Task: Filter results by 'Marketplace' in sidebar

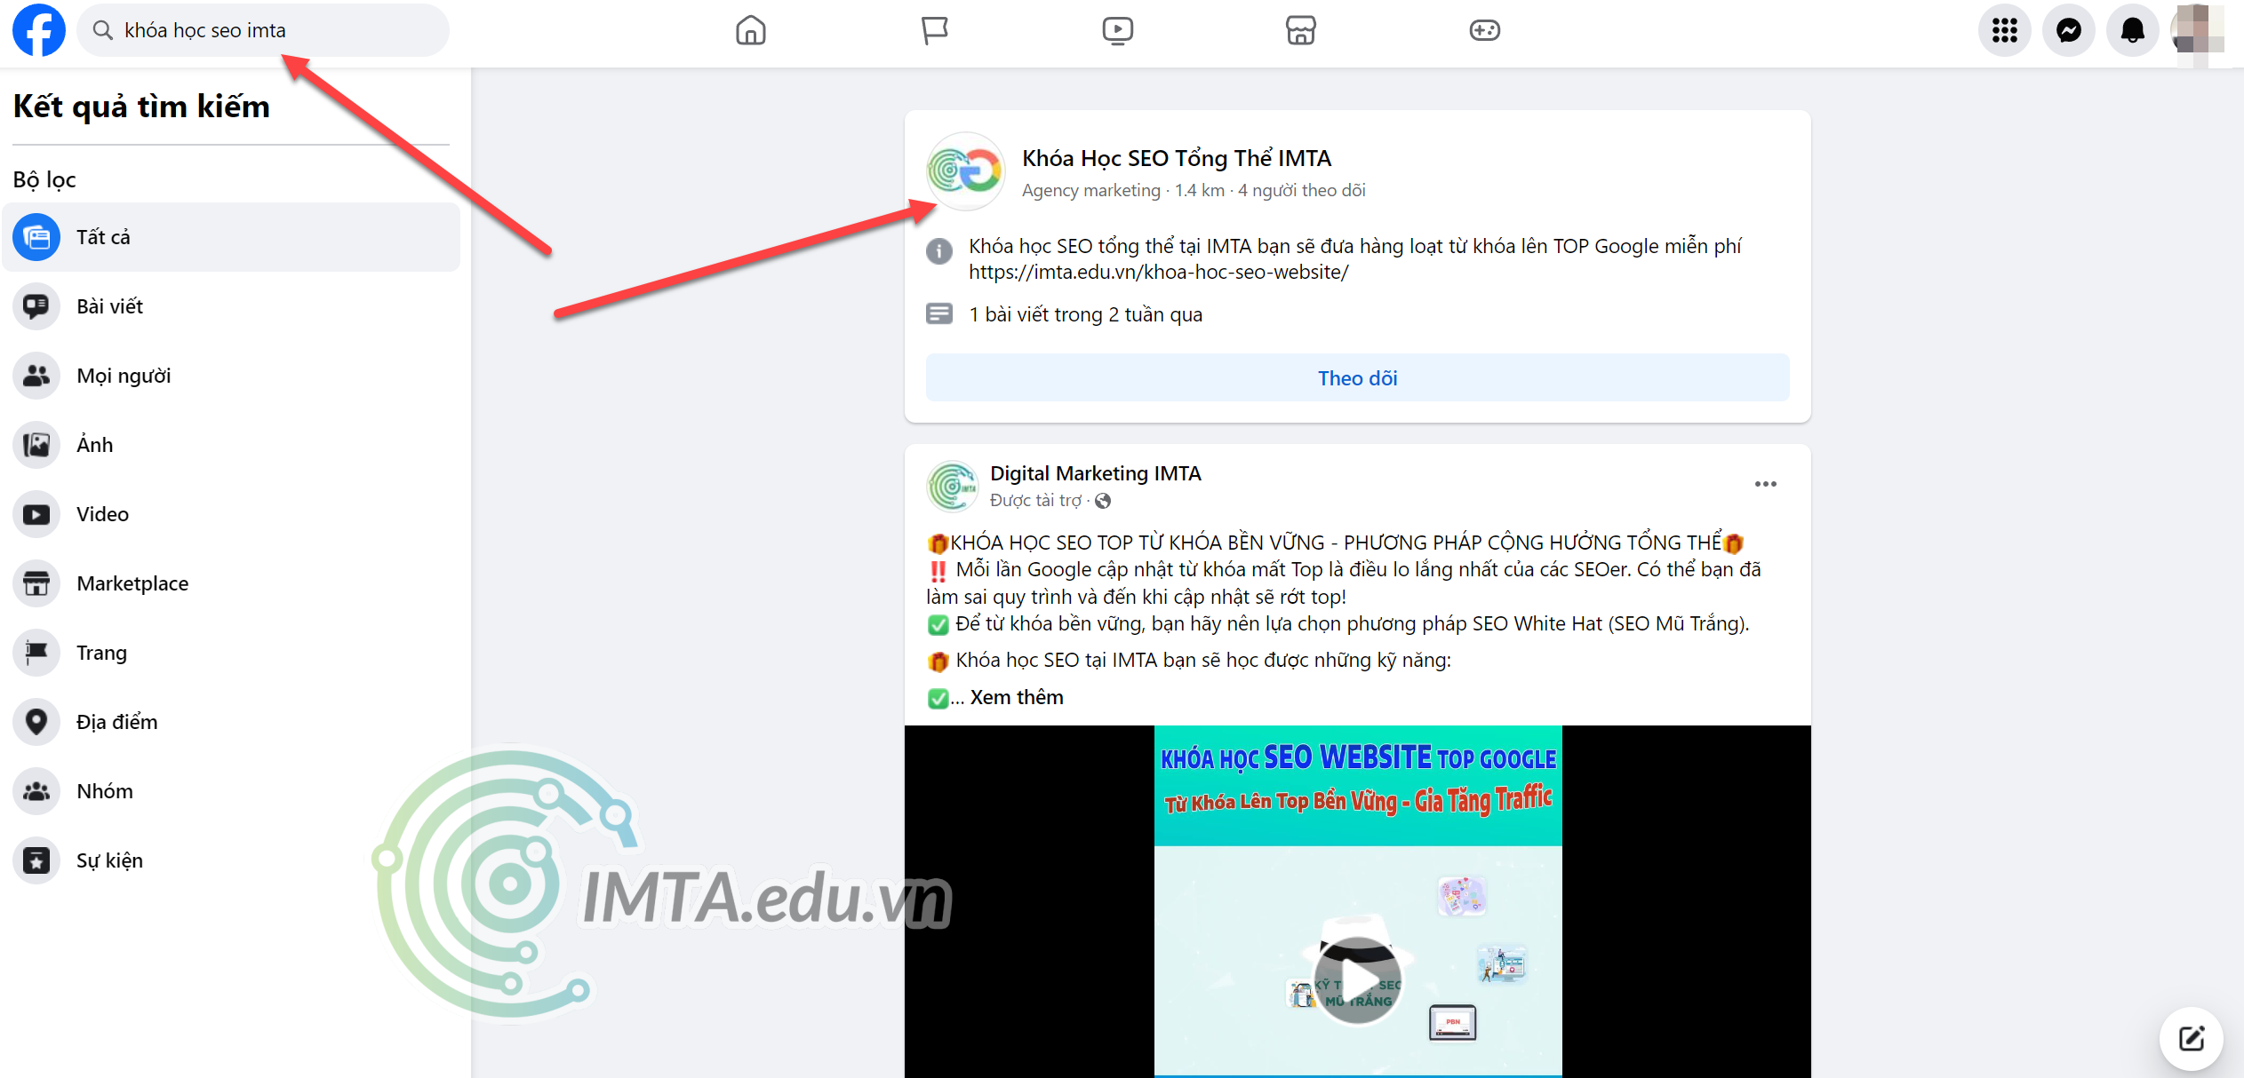Action: (232, 583)
